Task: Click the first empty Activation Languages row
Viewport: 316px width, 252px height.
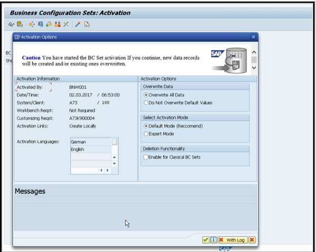Action: click(91, 157)
